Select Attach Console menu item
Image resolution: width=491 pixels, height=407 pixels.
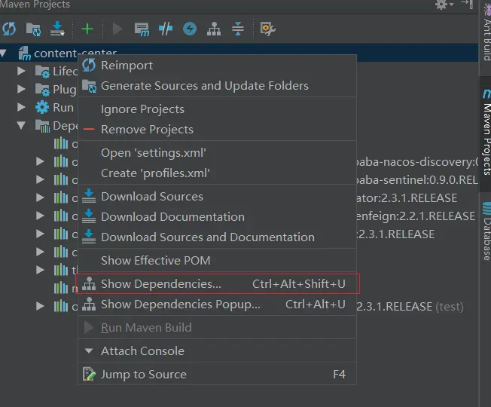(x=217, y=351)
